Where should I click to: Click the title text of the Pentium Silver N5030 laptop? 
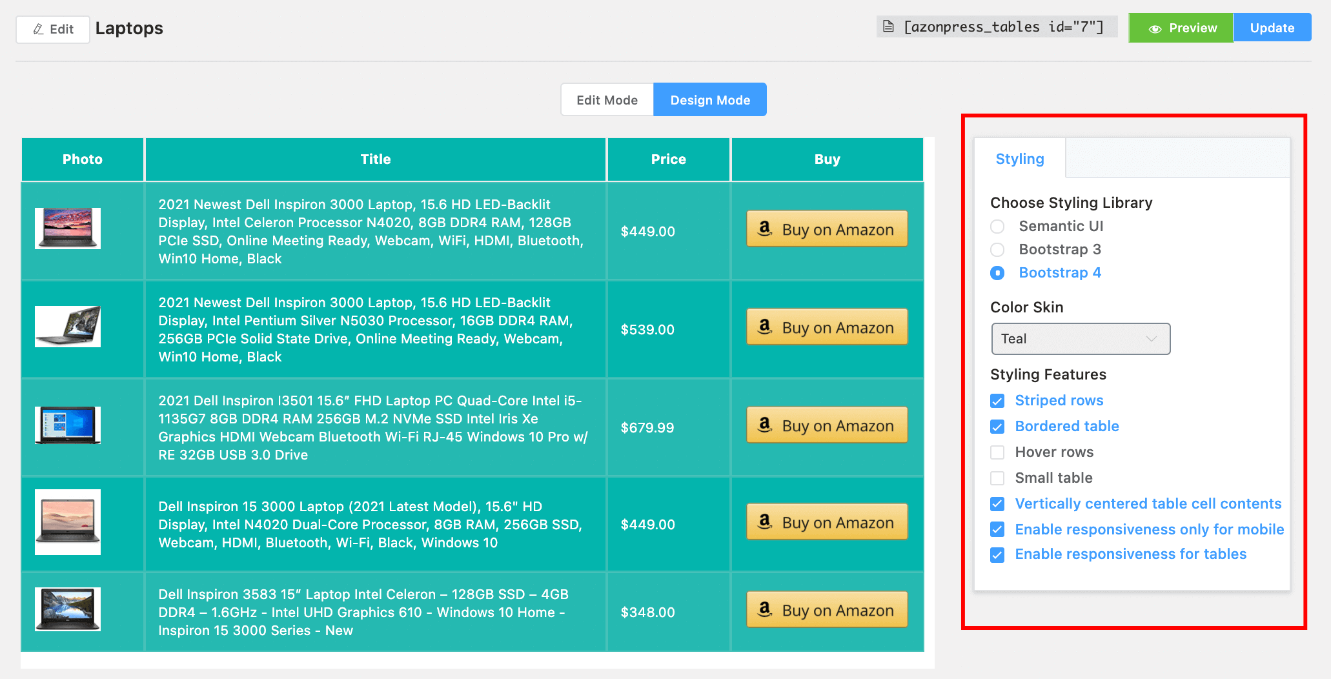point(365,330)
